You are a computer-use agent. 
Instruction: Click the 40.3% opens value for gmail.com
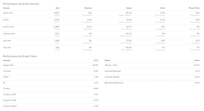point(129,13)
